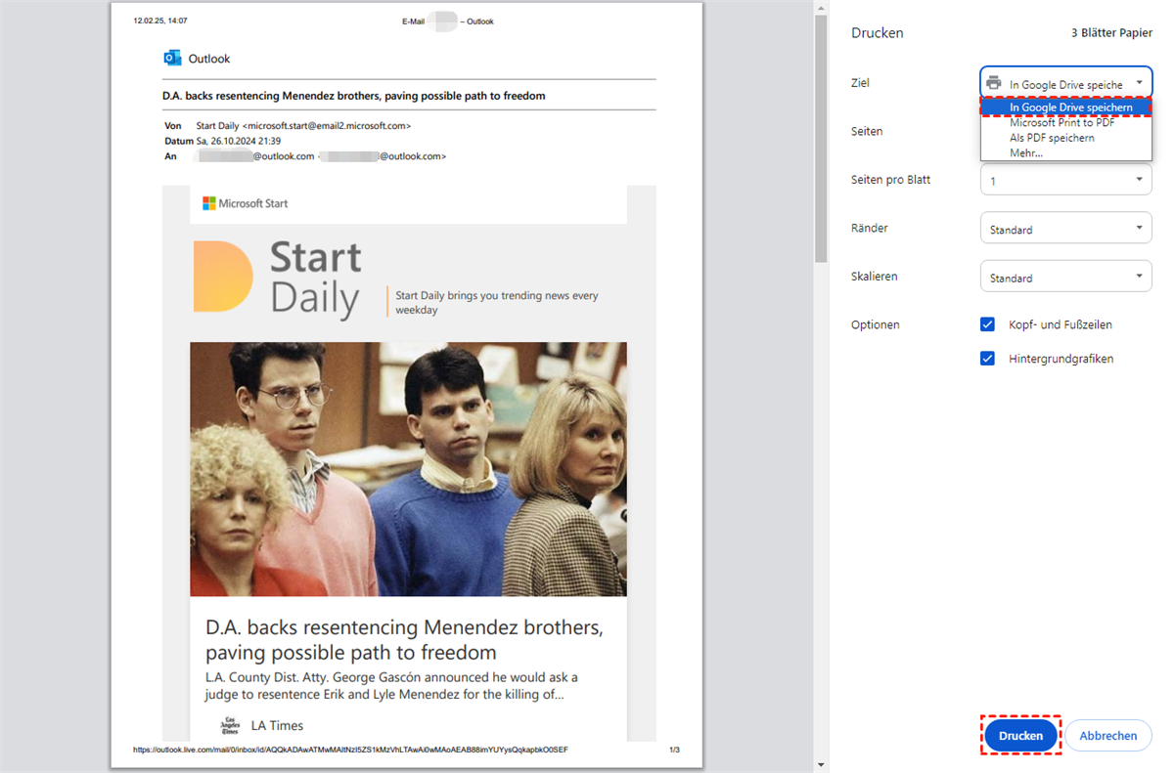This screenshot has width=1174, height=773.
Task: Click the preview scrollbar down arrow
Action: click(821, 764)
